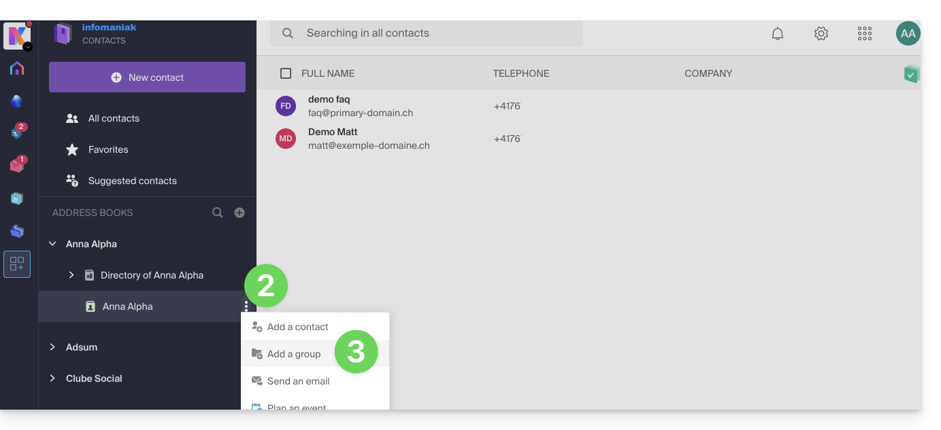Click the search magnifier in top bar
Viewport: 941px width, 430px height.
(288, 33)
